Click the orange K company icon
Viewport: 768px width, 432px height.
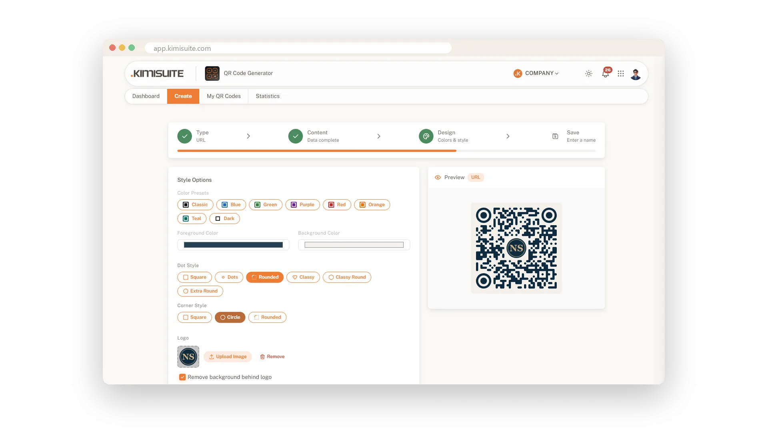(x=518, y=74)
